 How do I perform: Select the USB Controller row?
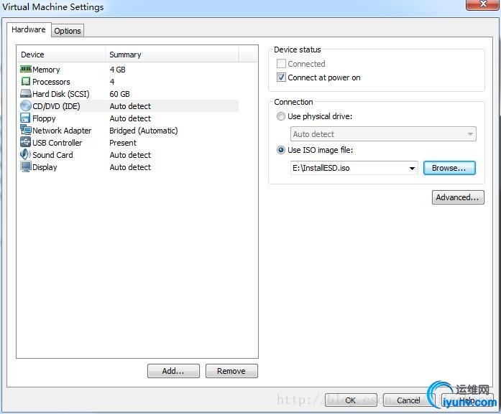(x=128, y=143)
